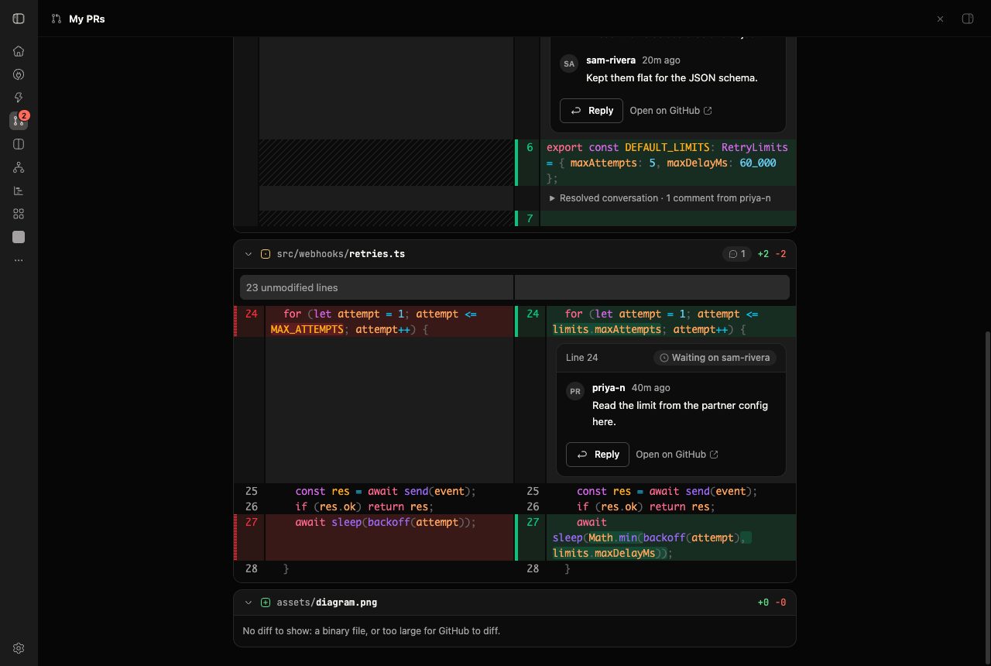Viewport: 991px width, 666px height.
Task: Click the Line 24 thread label
Action: [x=582, y=358]
